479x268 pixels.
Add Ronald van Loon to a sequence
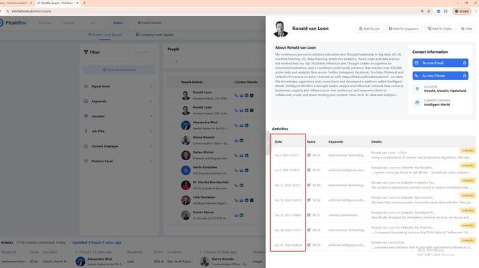[403, 29]
